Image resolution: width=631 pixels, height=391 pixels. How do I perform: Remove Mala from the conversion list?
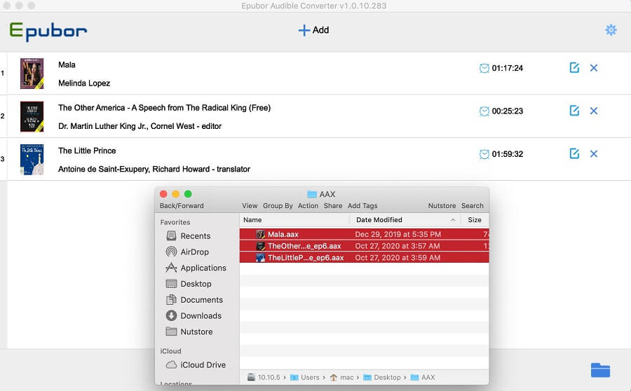(x=594, y=68)
